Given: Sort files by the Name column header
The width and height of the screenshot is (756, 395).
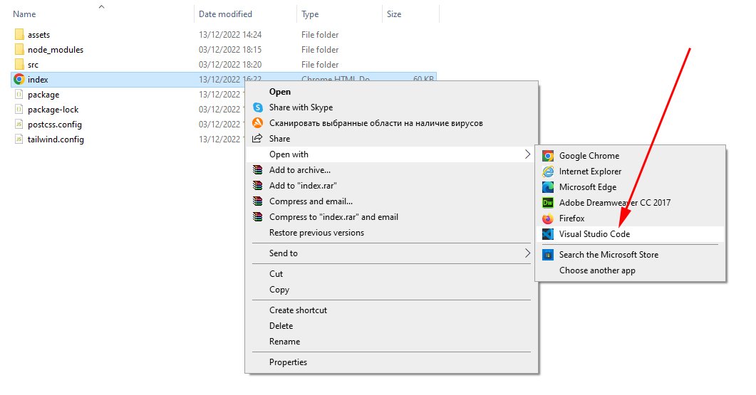Looking at the screenshot, I should (25, 14).
